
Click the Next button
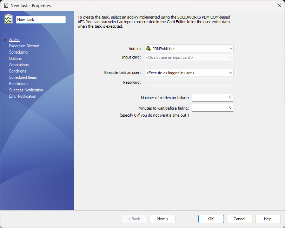pos(163,219)
